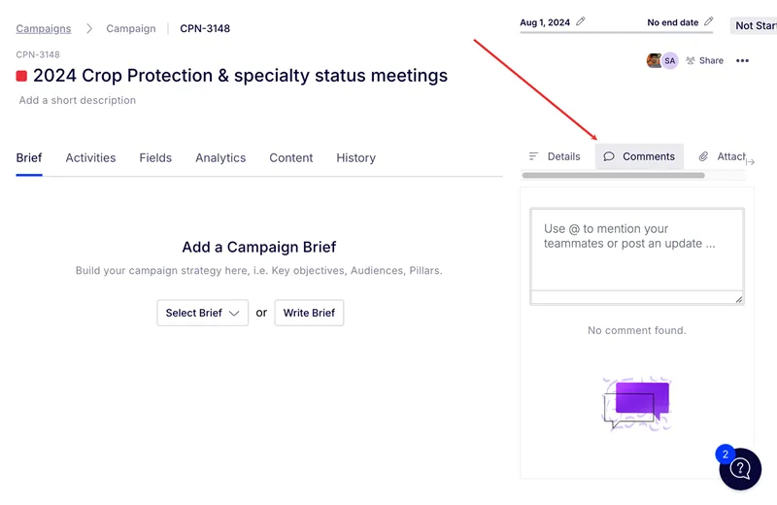Viewport: 777px width, 505px height.
Task: Expand the Select Brief dropdown
Action: coord(202,313)
